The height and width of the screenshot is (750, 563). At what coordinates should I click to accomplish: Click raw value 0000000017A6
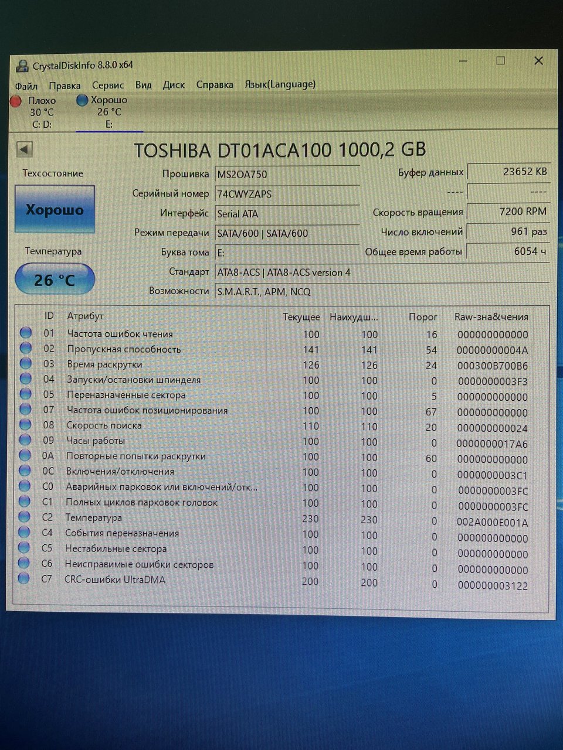tap(493, 444)
